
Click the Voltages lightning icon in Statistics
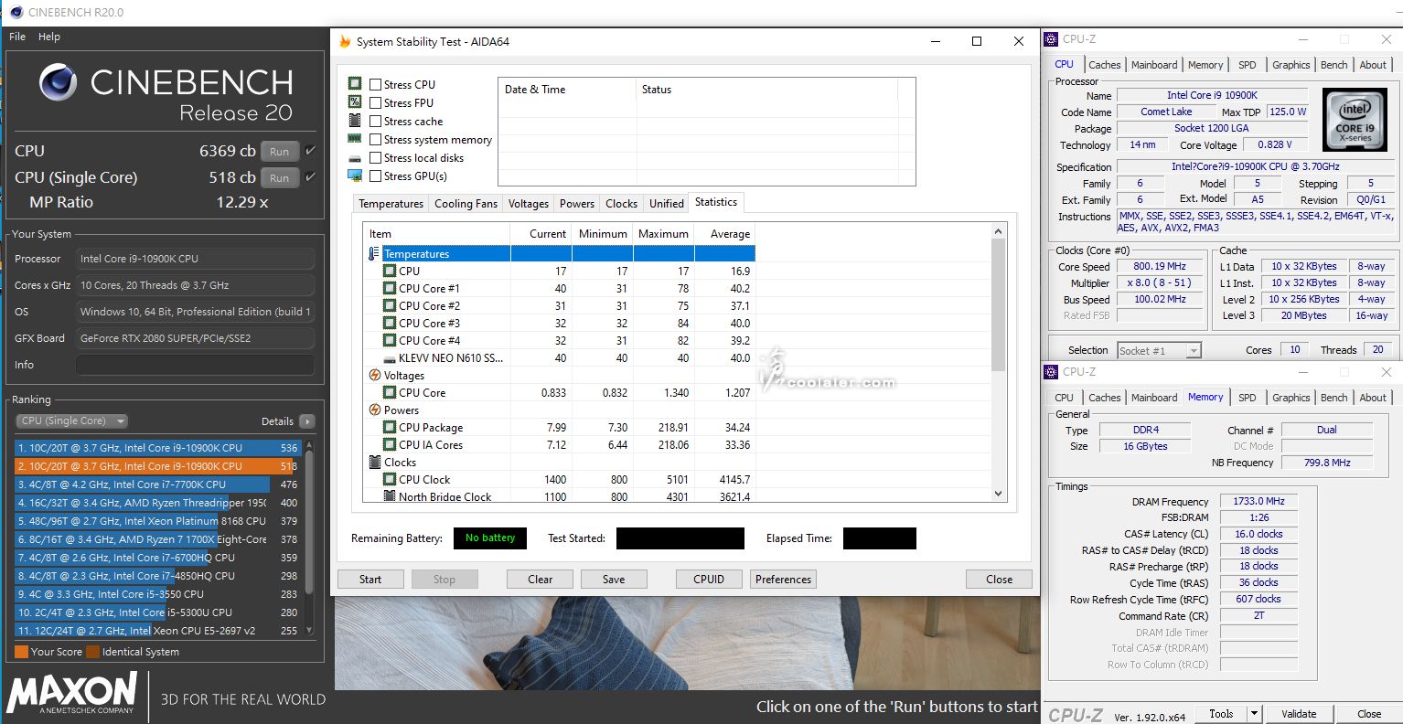(375, 375)
